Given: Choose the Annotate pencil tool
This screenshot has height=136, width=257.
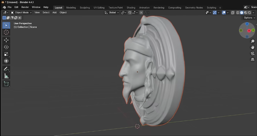Looking at the screenshot, I should pos(6,69).
